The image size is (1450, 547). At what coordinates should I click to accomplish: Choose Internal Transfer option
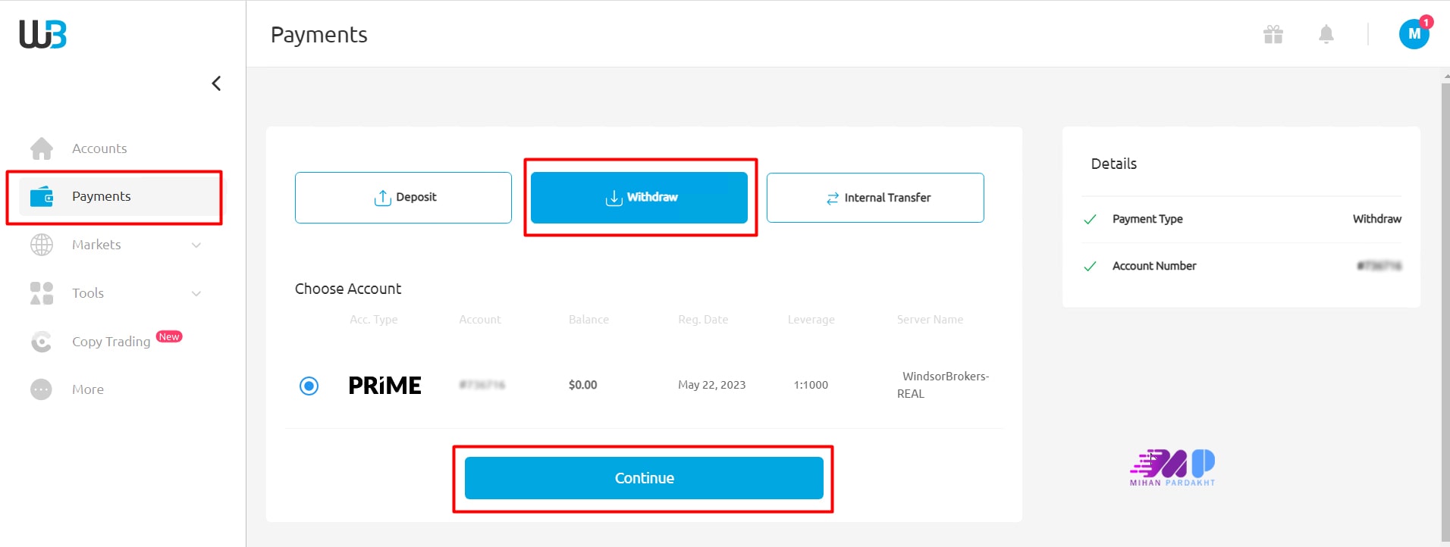(x=875, y=198)
